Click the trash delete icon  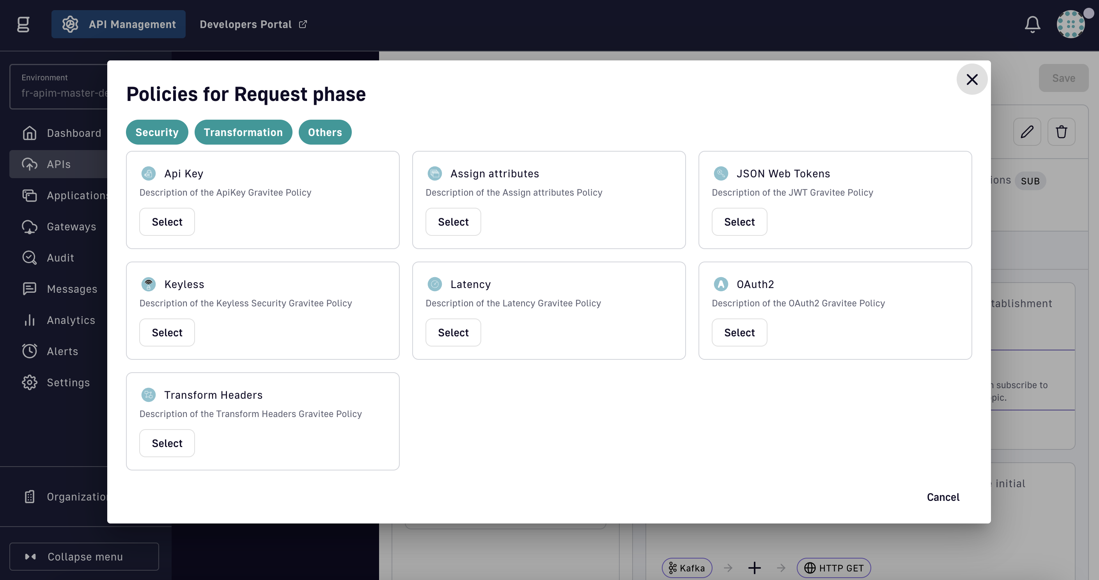coord(1061,132)
